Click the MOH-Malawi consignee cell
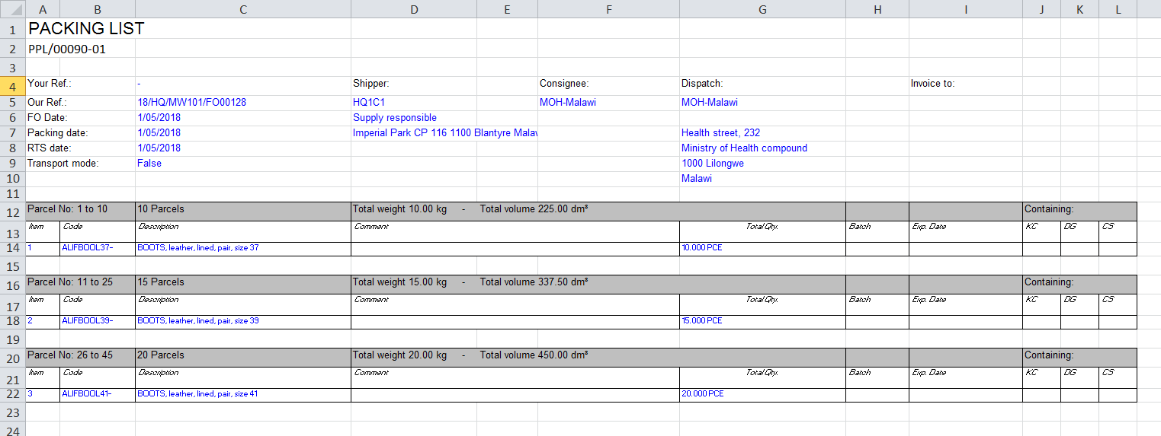 (x=568, y=102)
